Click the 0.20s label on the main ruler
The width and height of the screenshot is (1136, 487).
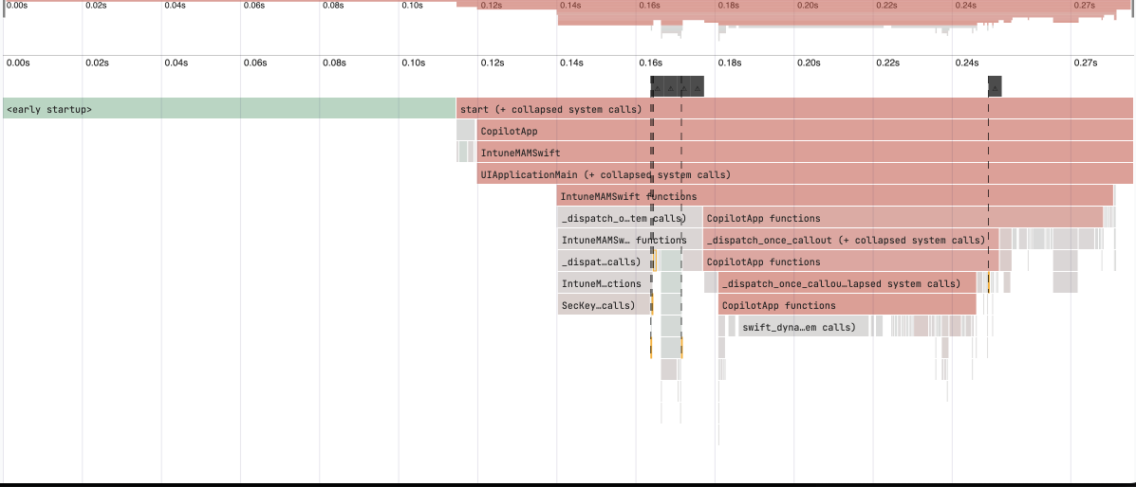pyautogui.click(x=809, y=63)
